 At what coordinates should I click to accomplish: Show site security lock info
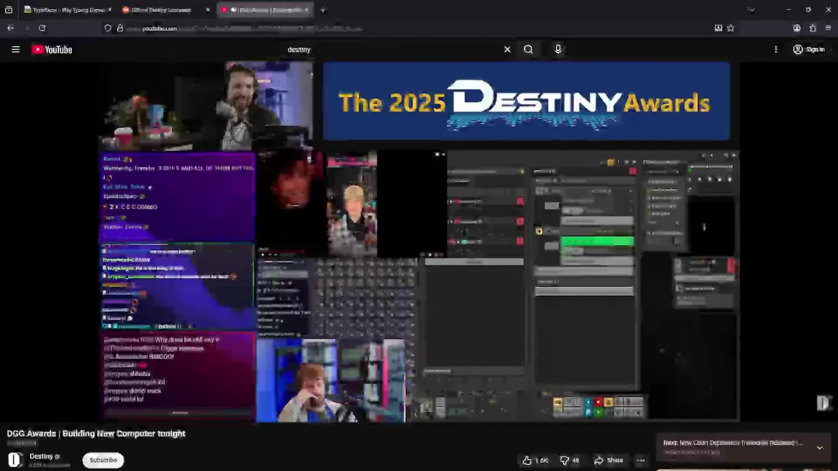click(120, 28)
